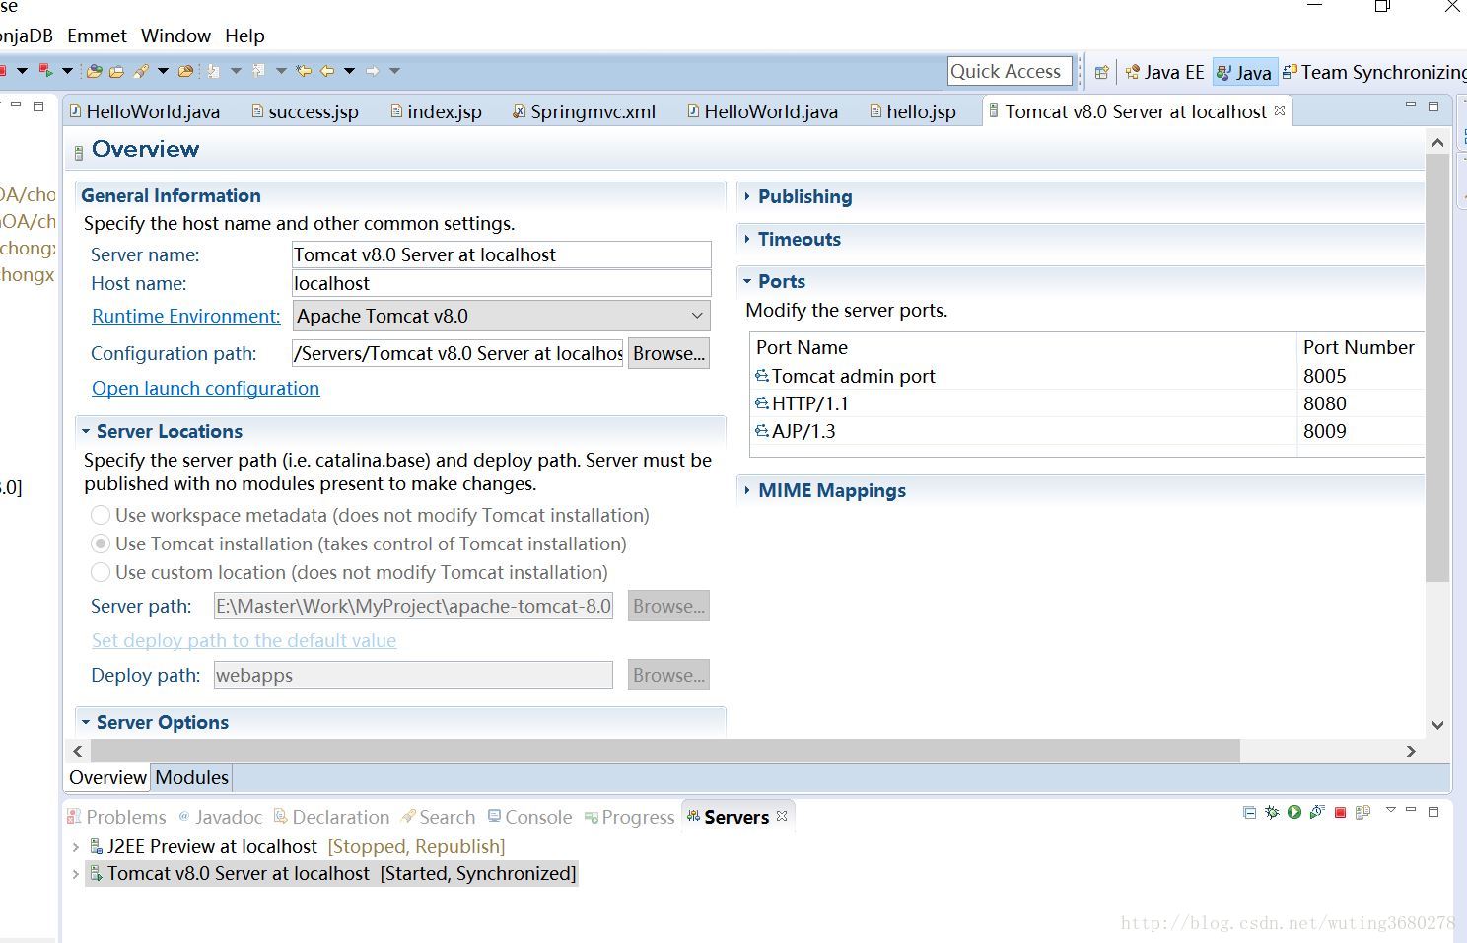Open the Runtime Environment dropdown
The image size is (1467, 943).
(501, 316)
